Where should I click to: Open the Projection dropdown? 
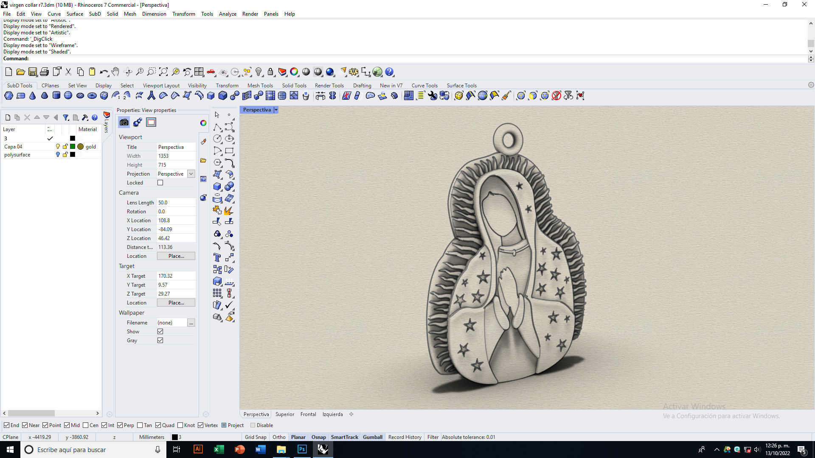[191, 174]
